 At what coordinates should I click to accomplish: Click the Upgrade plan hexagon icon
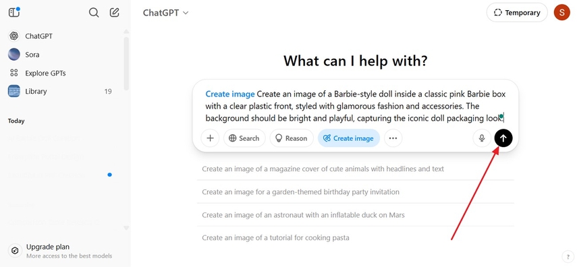tap(15, 251)
